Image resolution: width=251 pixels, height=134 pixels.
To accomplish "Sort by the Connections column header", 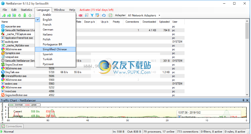I will (132, 22).
